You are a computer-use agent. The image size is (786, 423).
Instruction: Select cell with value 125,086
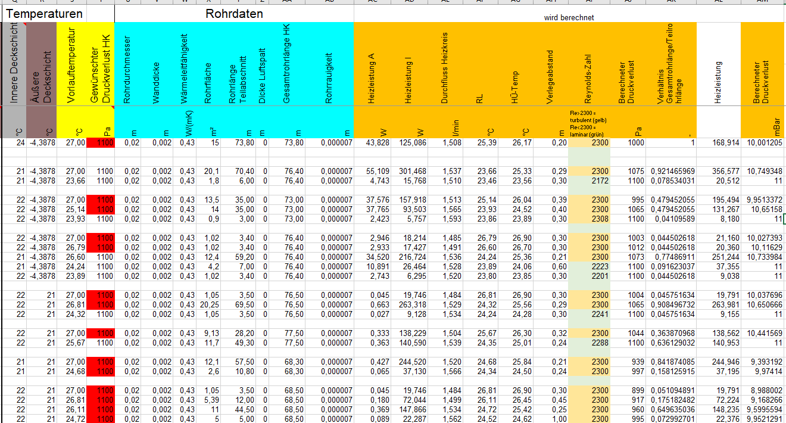pyautogui.click(x=409, y=142)
